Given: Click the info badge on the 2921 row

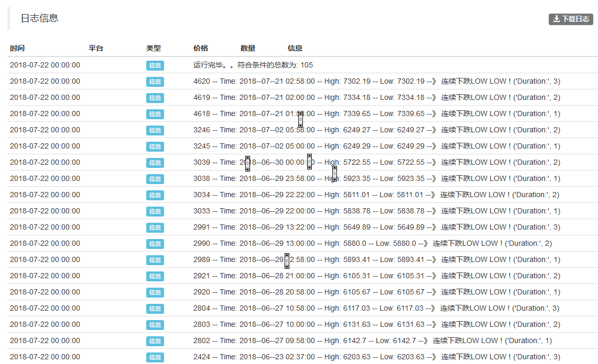Looking at the screenshot, I should coord(155,276).
